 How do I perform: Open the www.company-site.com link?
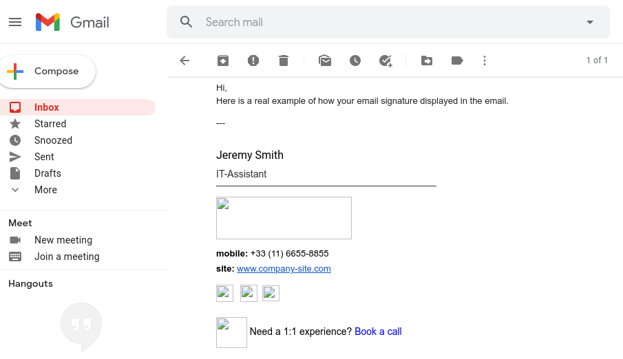[x=284, y=269]
